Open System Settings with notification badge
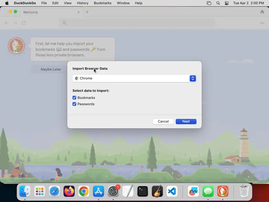 [113, 191]
